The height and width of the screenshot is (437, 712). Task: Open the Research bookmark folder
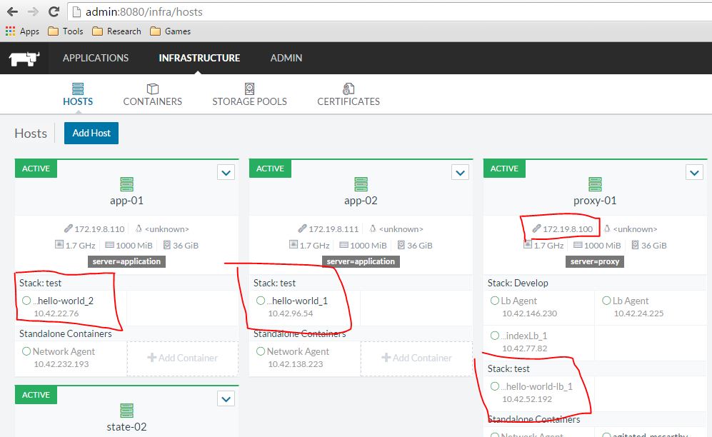coord(116,31)
